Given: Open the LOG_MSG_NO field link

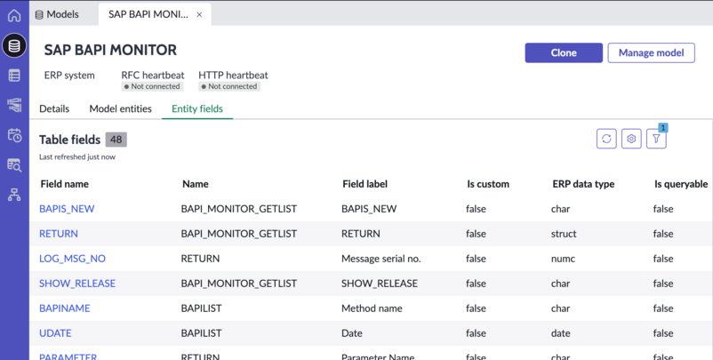Looking at the screenshot, I should 72,259.
